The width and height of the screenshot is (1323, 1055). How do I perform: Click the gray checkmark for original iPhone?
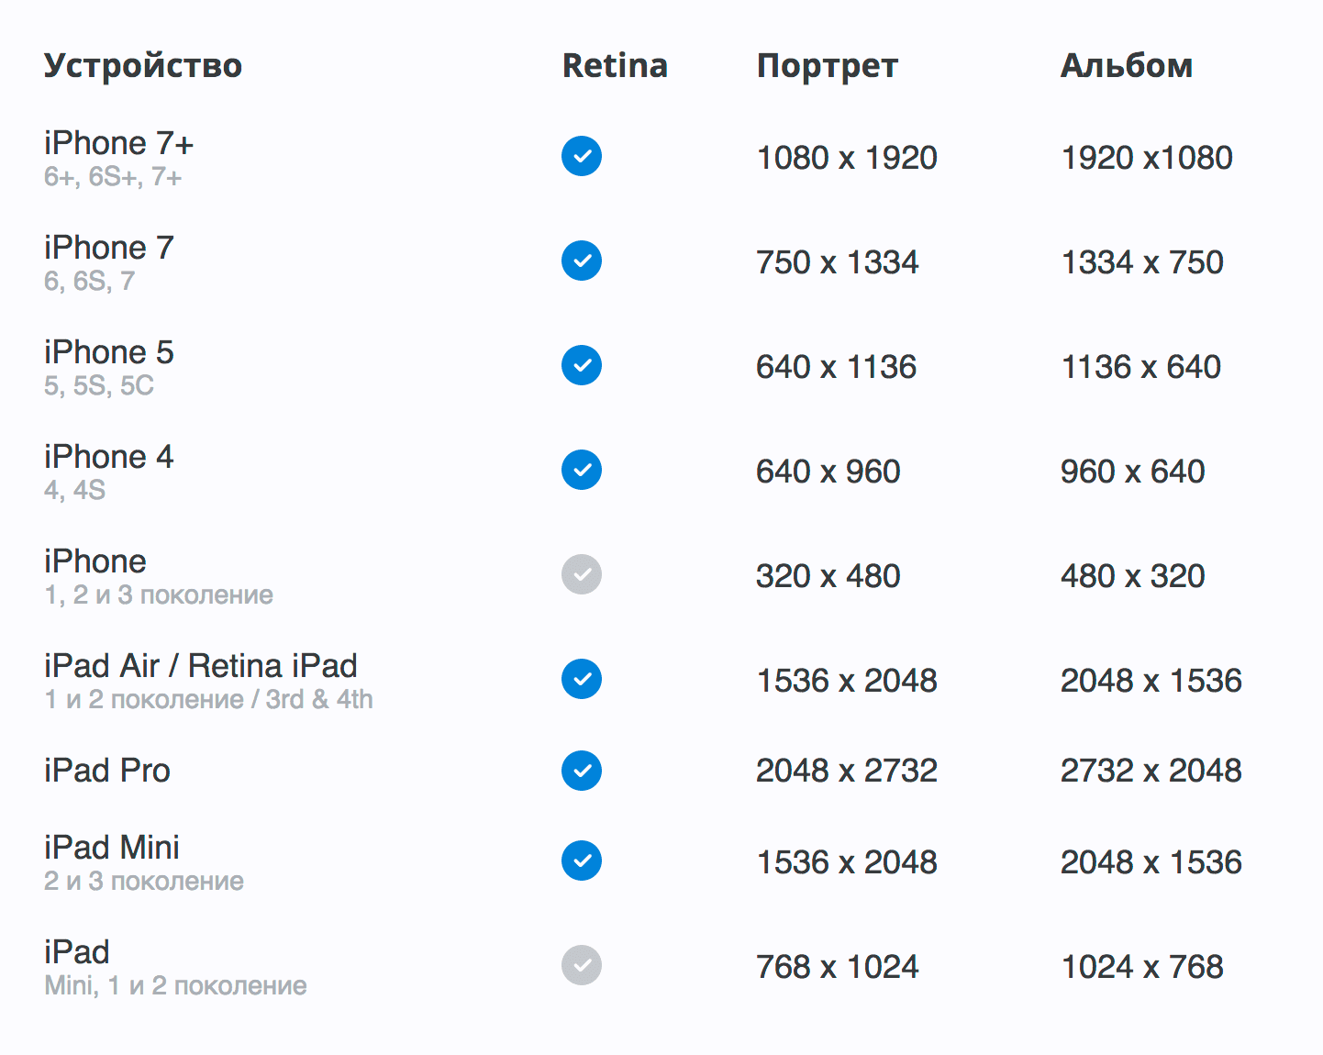[x=582, y=574]
